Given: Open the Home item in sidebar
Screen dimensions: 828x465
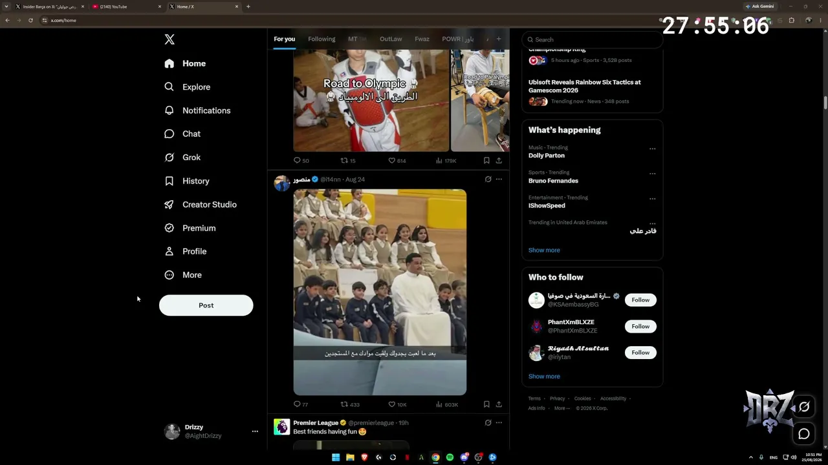Looking at the screenshot, I should [185, 63].
